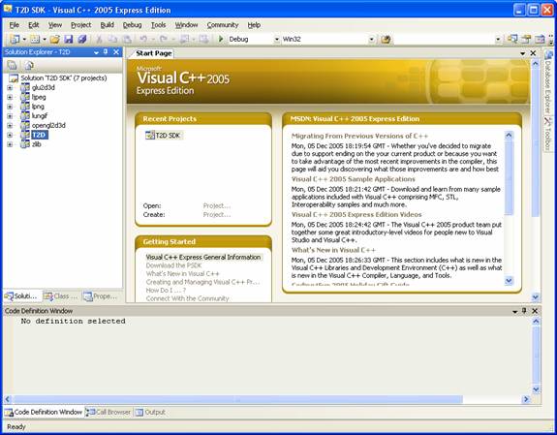Open the Project menu
Screen dimensions: 557x435
[x=81, y=25]
